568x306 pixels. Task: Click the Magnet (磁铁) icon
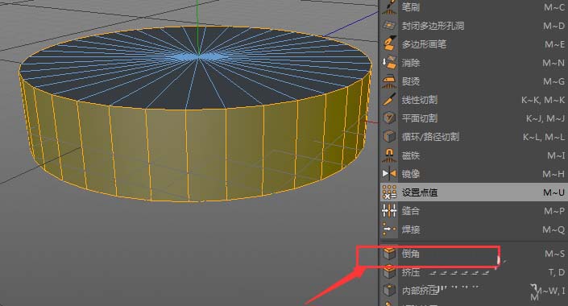pyautogui.click(x=389, y=155)
